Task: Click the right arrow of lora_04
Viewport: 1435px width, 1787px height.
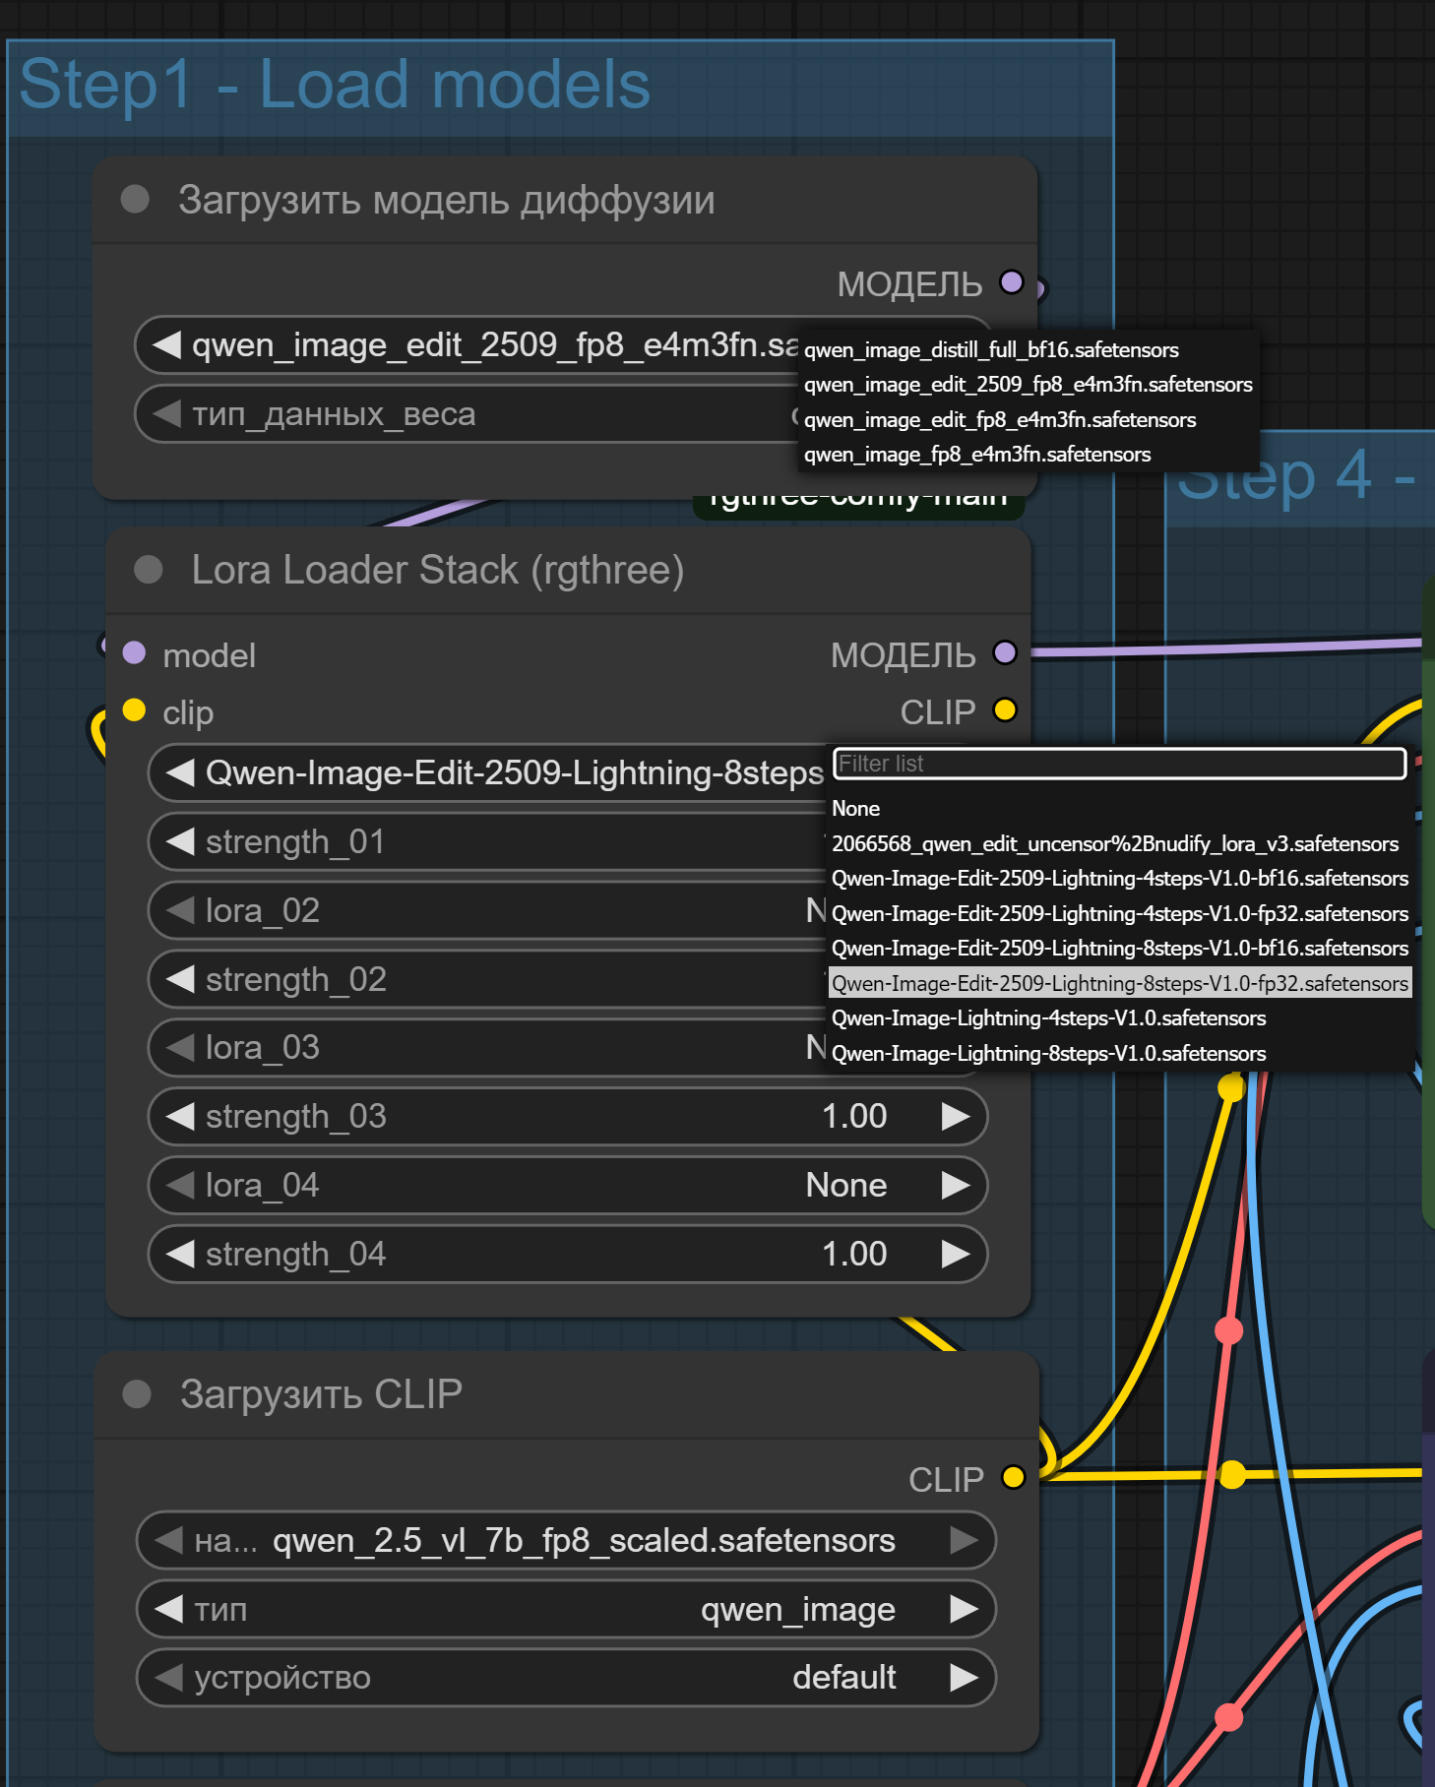Action: coord(955,1185)
